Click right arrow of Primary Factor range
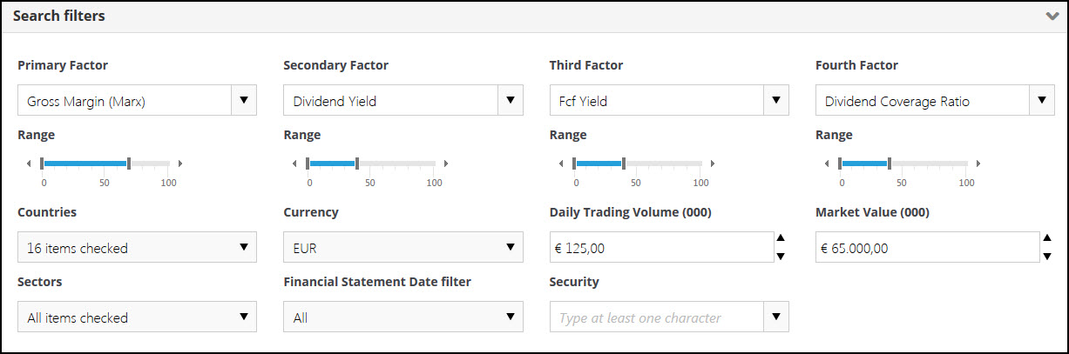This screenshot has width=1069, height=354. [x=180, y=164]
